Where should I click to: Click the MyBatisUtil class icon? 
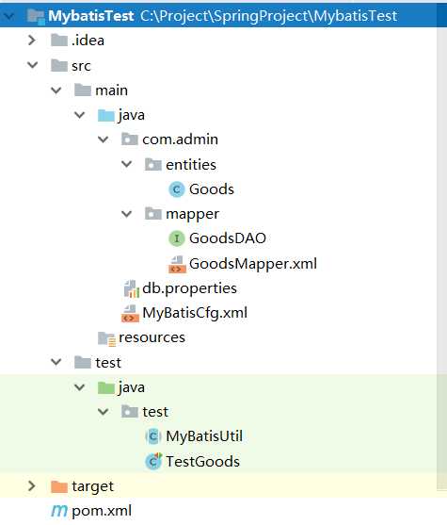tap(153, 436)
